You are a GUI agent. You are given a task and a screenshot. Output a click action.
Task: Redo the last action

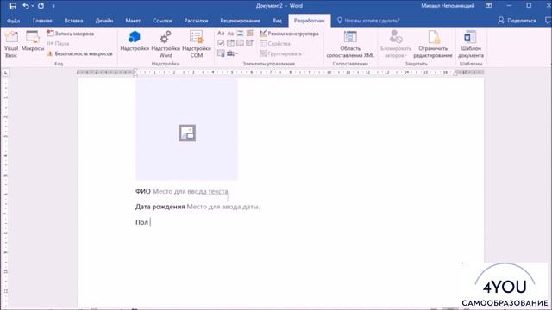pyautogui.click(x=41, y=6)
